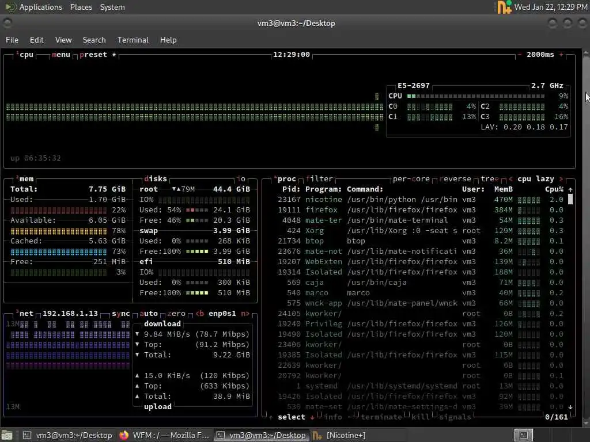Click the info button in proc footer
The width and height of the screenshot is (590, 442).
(x=332, y=417)
